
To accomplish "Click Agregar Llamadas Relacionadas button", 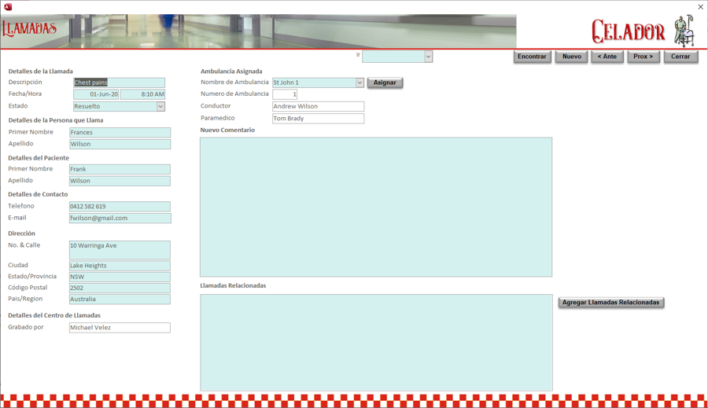I will (610, 303).
